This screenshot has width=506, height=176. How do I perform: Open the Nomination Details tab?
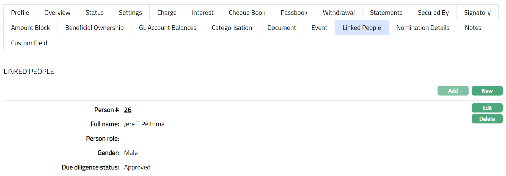(x=423, y=28)
